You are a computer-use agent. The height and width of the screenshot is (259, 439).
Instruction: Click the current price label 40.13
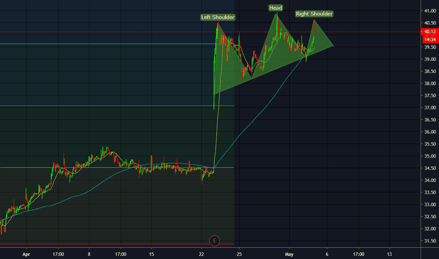(430, 32)
